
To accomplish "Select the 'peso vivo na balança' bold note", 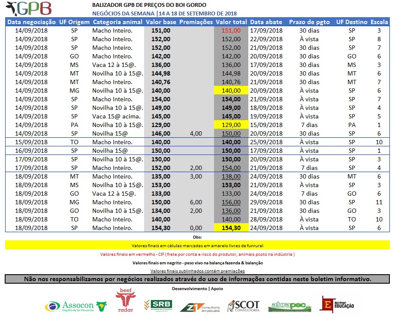I will pyautogui.click(x=198, y=263).
